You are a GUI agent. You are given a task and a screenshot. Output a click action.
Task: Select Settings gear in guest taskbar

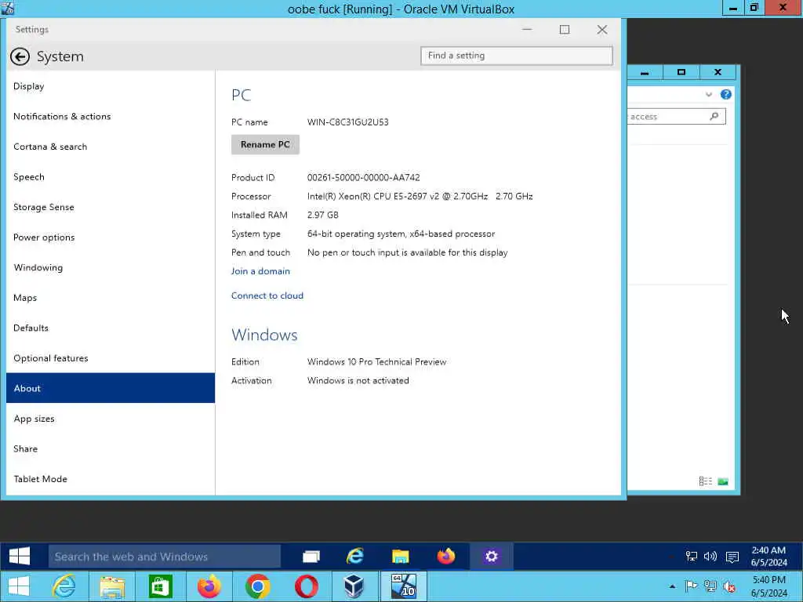[491, 557]
